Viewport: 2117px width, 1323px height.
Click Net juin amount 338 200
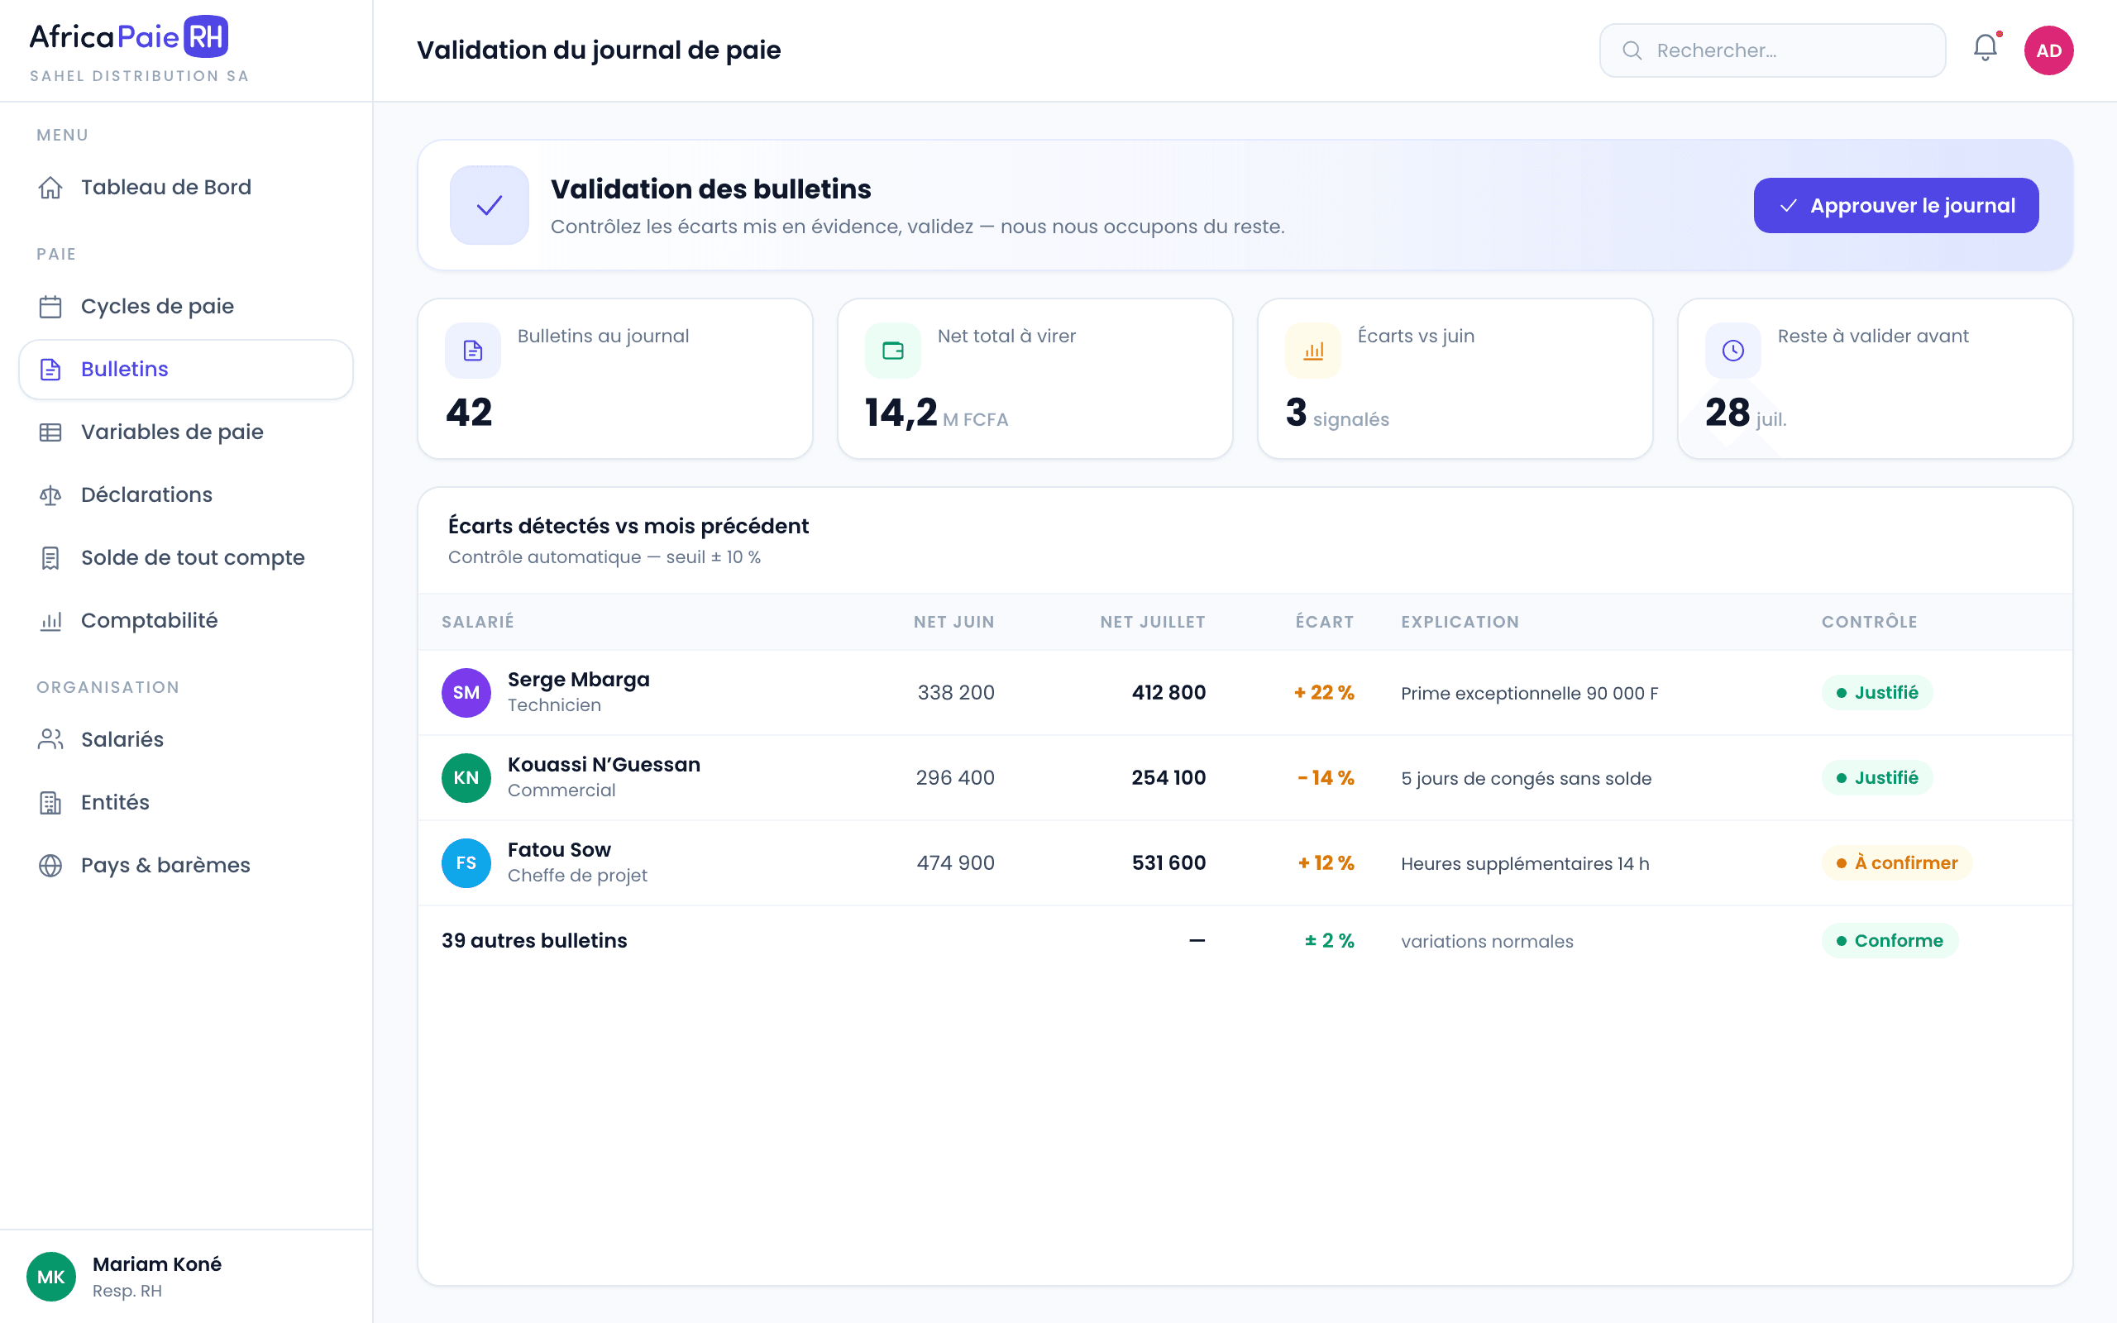click(x=955, y=693)
